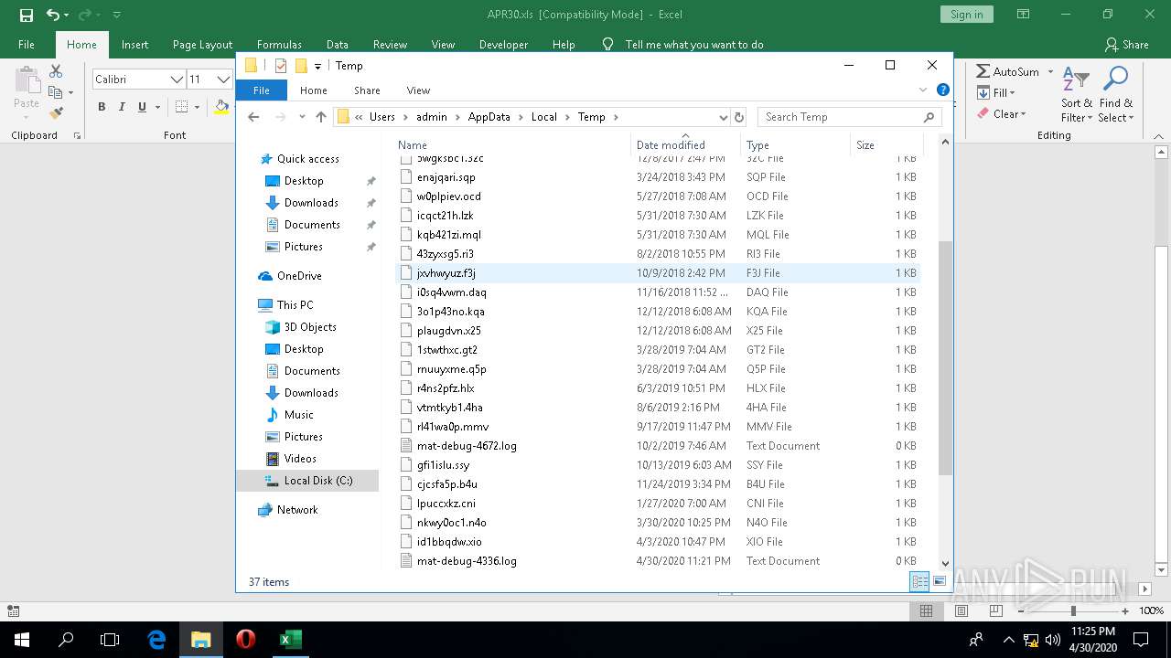Select file jxvhwyuz.f3j
This screenshot has height=658, width=1171.
[659, 273]
